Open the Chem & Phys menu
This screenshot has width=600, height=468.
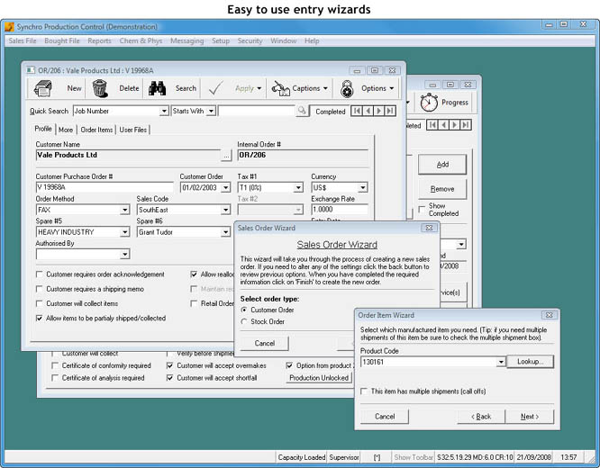point(141,40)
